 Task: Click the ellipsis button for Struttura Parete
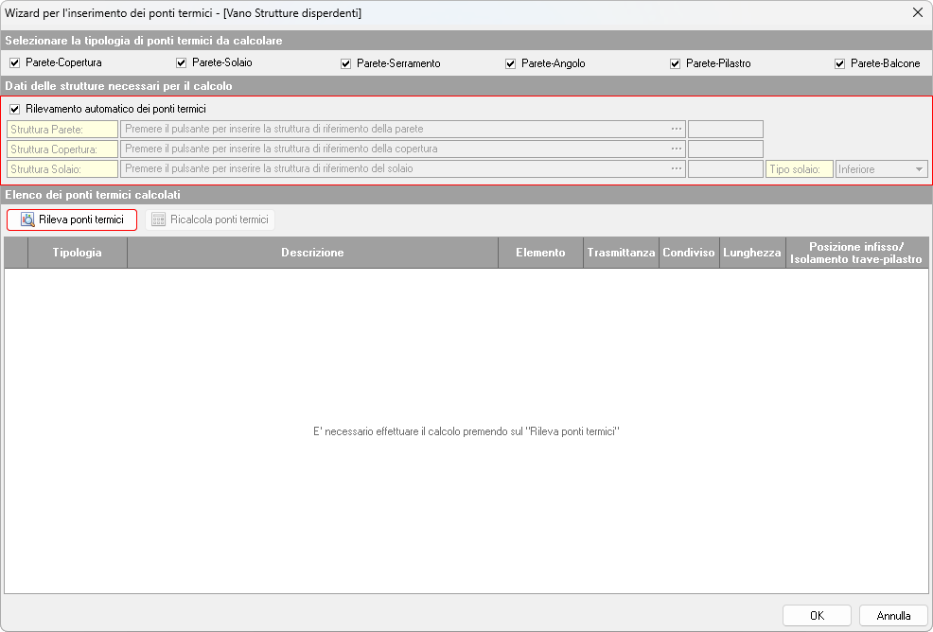click(677, 129)
